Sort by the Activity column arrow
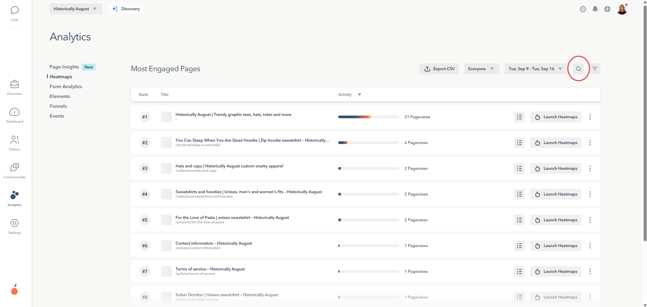Viewport: 647px width, 307px height. click(360, 95)
